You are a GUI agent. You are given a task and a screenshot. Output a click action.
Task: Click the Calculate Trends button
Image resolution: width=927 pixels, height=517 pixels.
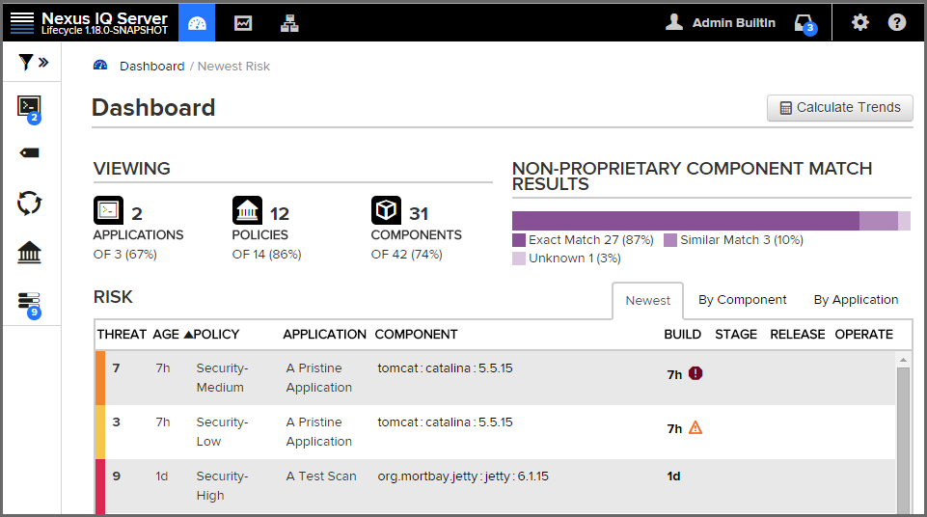(x=840, y=107)
